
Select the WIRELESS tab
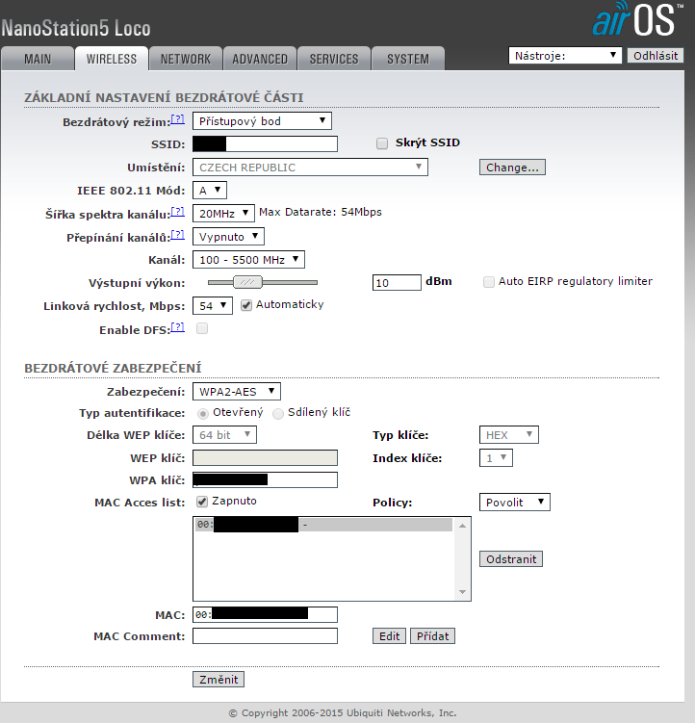point(112,59)
